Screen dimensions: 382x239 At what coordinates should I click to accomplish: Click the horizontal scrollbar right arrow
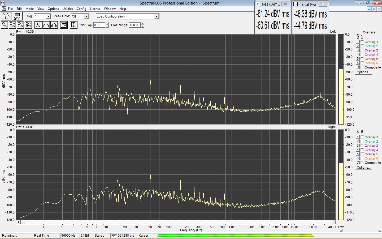(333, 222)
